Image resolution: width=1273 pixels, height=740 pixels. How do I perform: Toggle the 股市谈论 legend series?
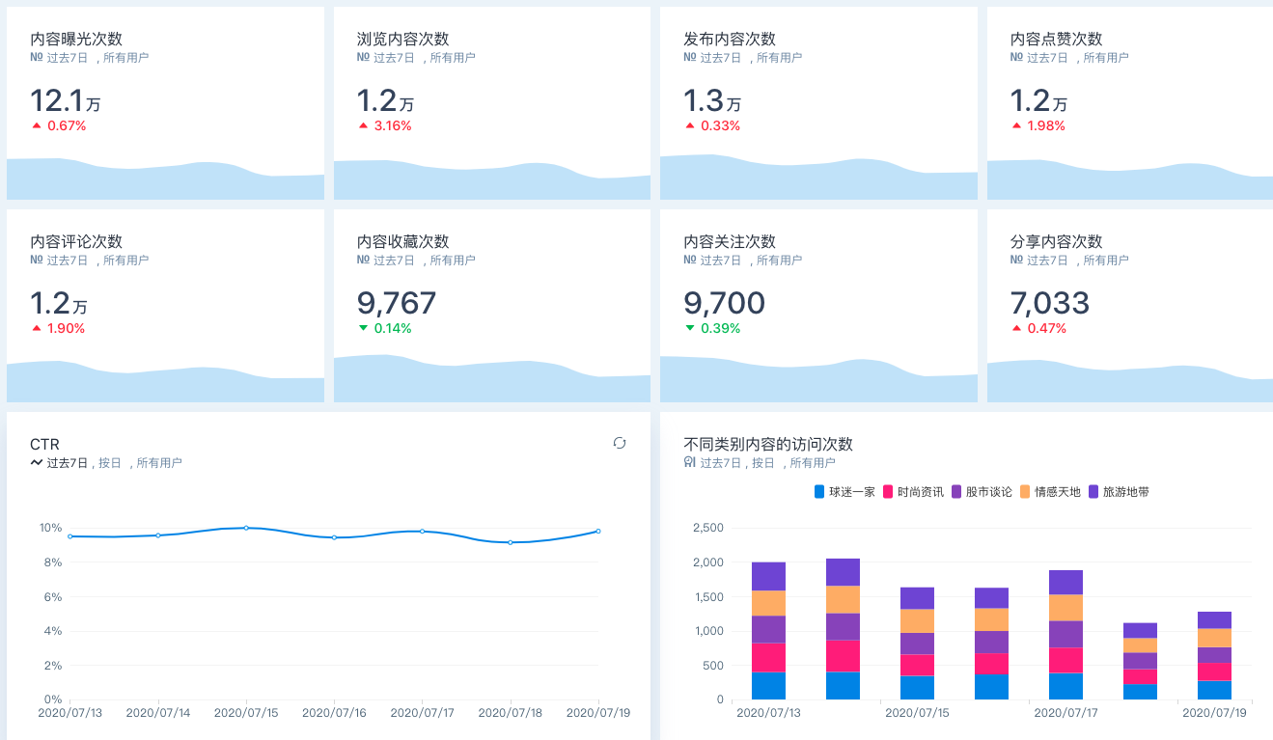(982, 492)
